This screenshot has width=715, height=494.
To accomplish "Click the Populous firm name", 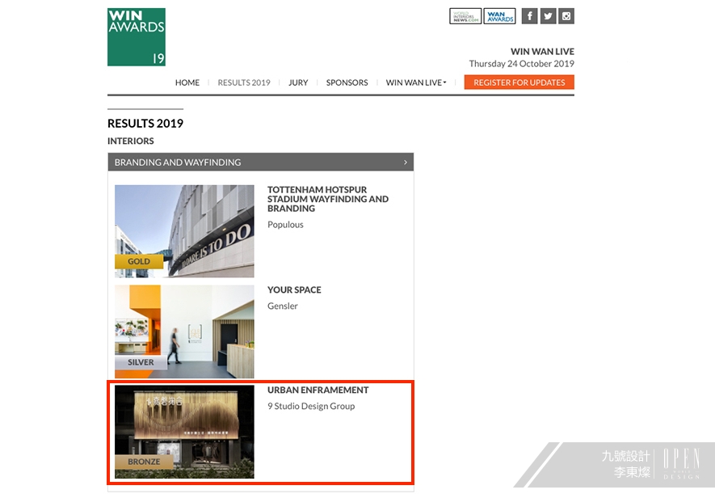I will [x=285, y=225].
